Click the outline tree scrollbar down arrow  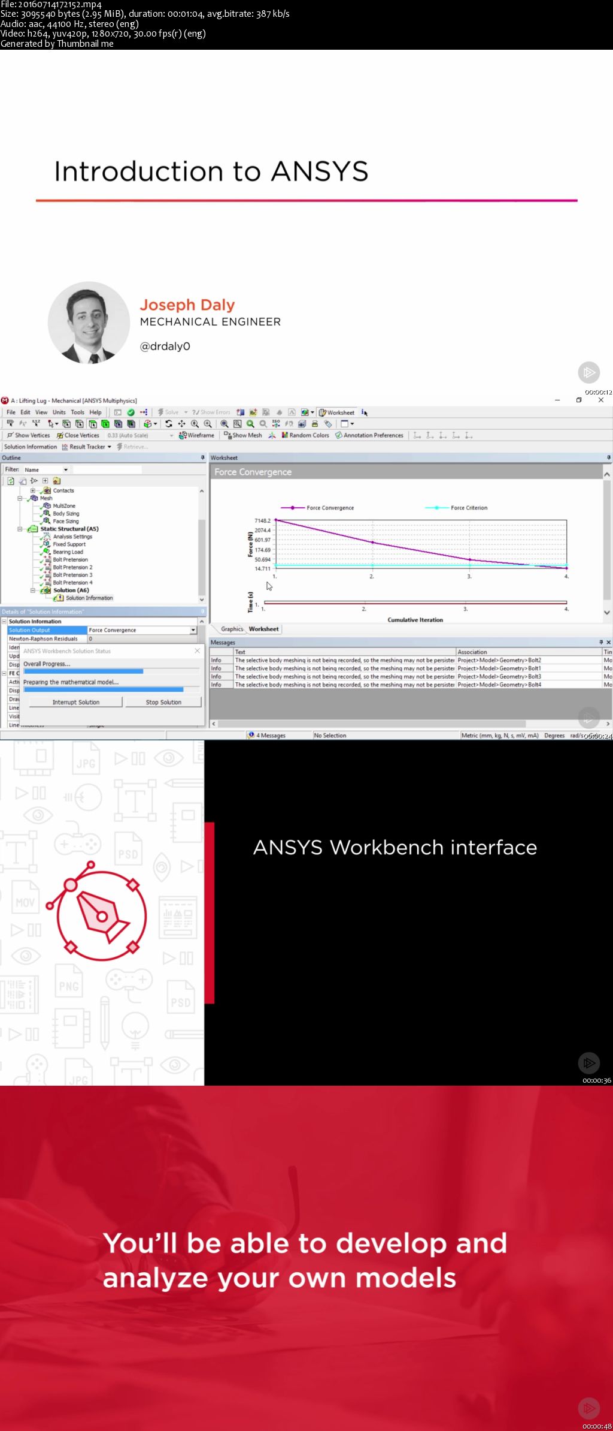pos(202,599)
